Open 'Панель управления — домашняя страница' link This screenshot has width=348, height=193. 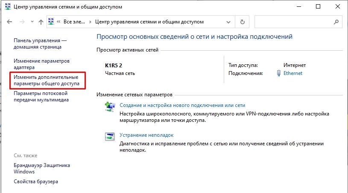point(40,43)
